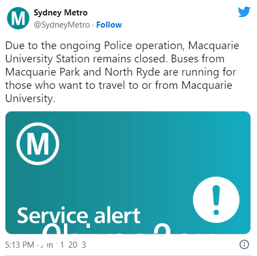
Task: Click the final word 'University.' in tweet
Action: coord(30,98)
